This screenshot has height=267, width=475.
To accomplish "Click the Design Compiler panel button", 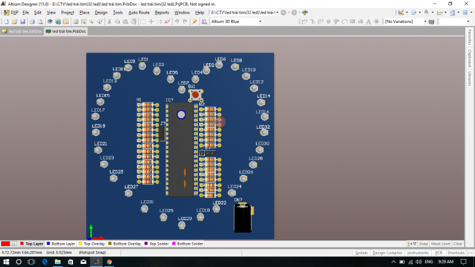I will [x=387, y=253].
